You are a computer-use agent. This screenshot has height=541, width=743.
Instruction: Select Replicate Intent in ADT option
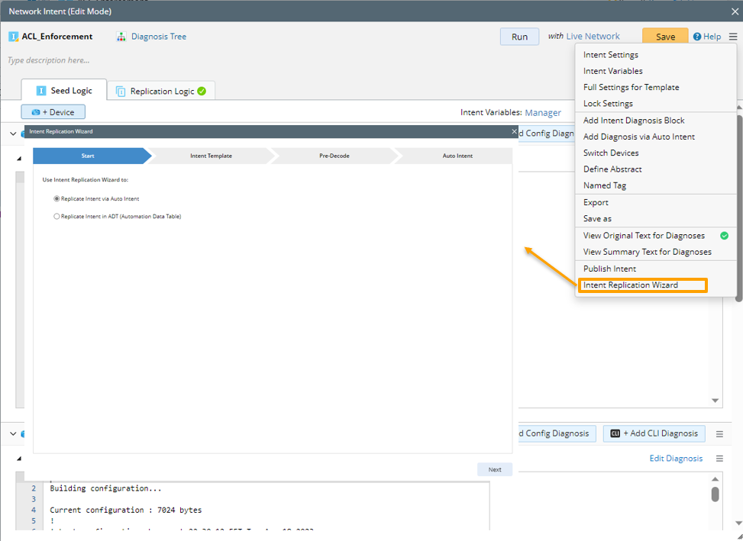pos(57,216)
